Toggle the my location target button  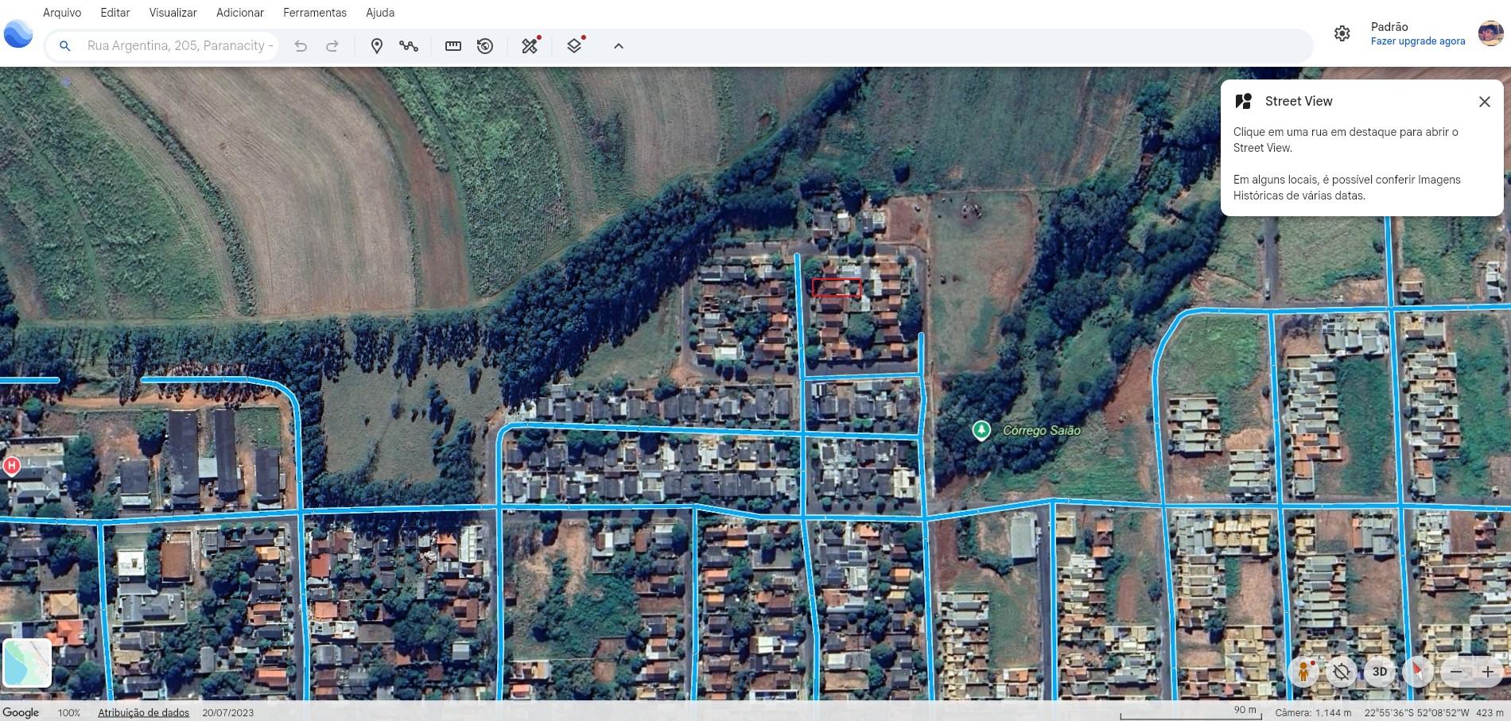1341,672
